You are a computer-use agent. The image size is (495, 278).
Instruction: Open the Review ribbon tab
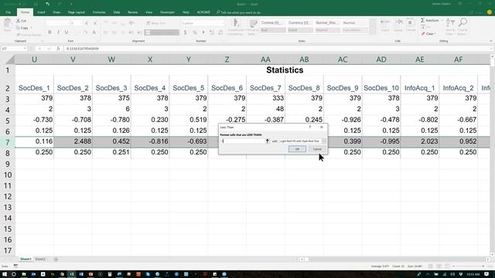point(132,12)
